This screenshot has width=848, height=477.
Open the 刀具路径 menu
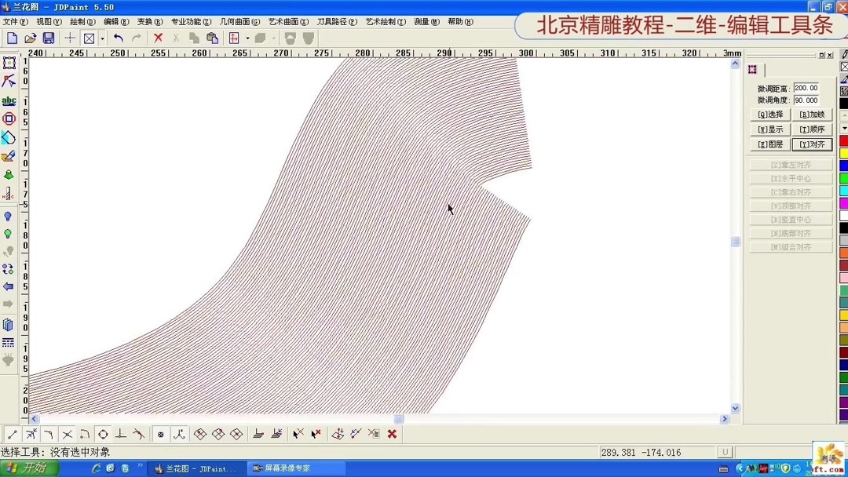(x=337, y=22)
